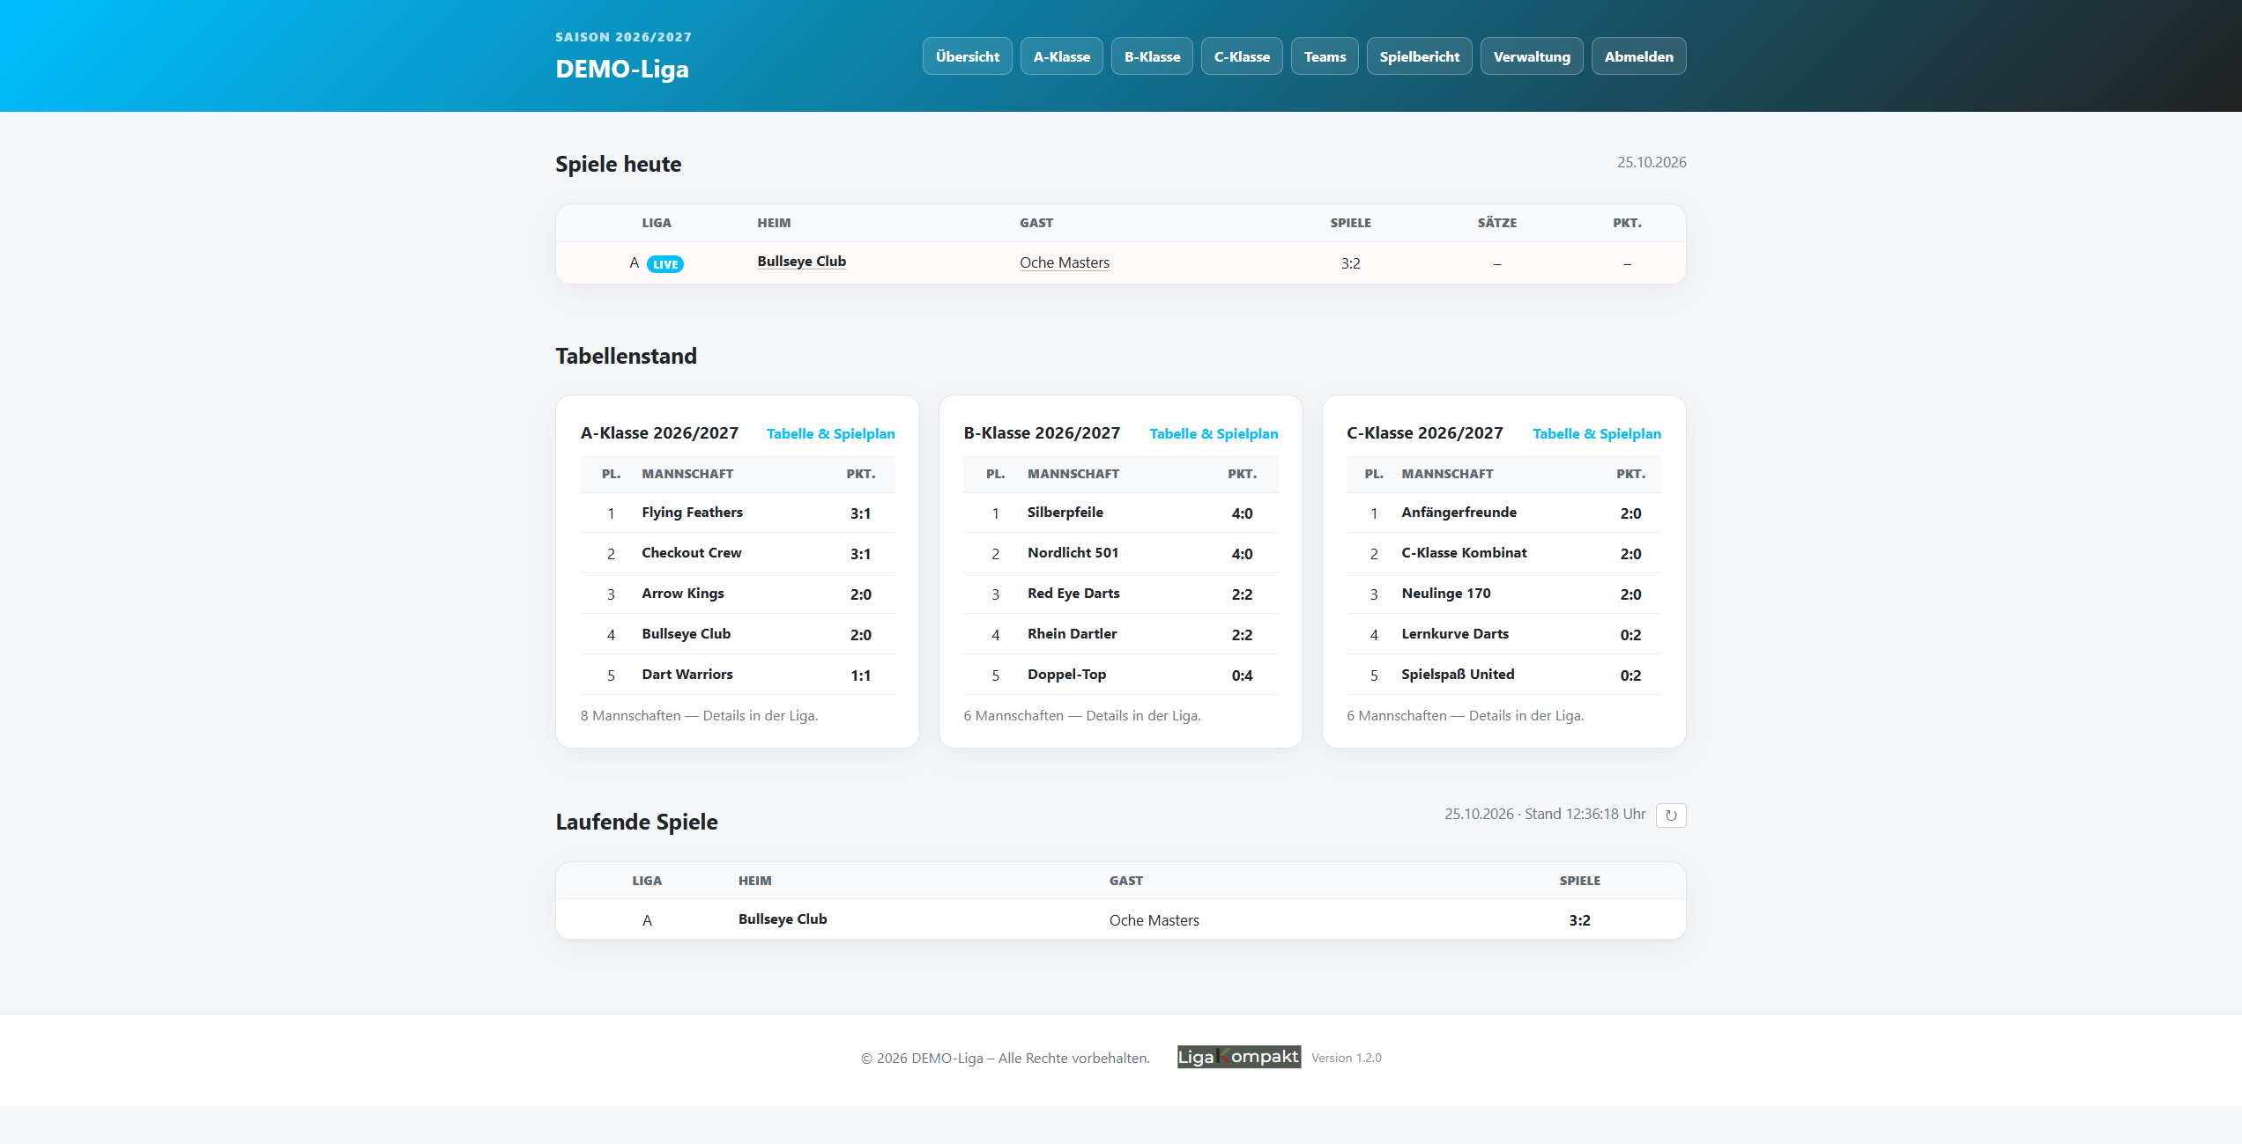Click '8 Mannschaften — Details in der Liga.' text

[699, 716]
